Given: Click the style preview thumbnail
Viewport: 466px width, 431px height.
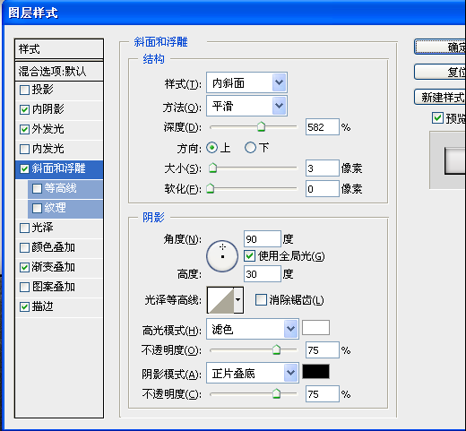Looking at the screenshot, I should (x=455, y=160).
